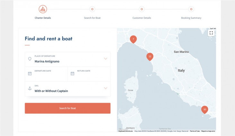Click the map marker labeled 7
The height and width of the screenshot is (136, 235).
tap(133, 39)
